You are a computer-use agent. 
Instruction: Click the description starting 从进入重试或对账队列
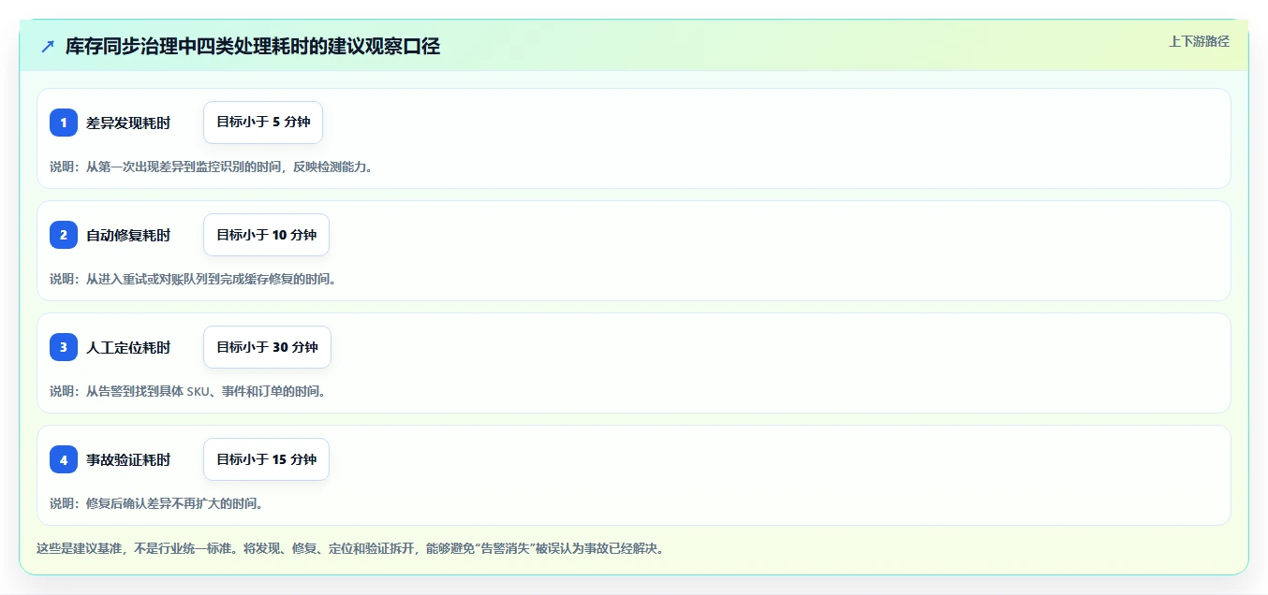196,279
